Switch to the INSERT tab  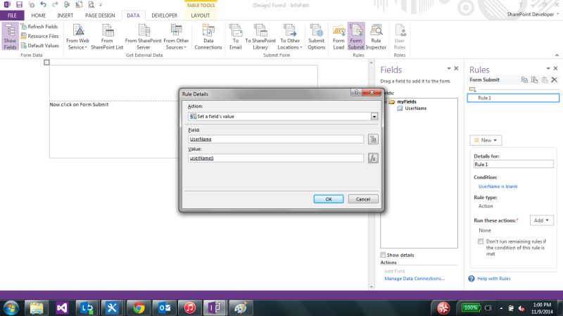pyautogui.click(x=65, y=15)
